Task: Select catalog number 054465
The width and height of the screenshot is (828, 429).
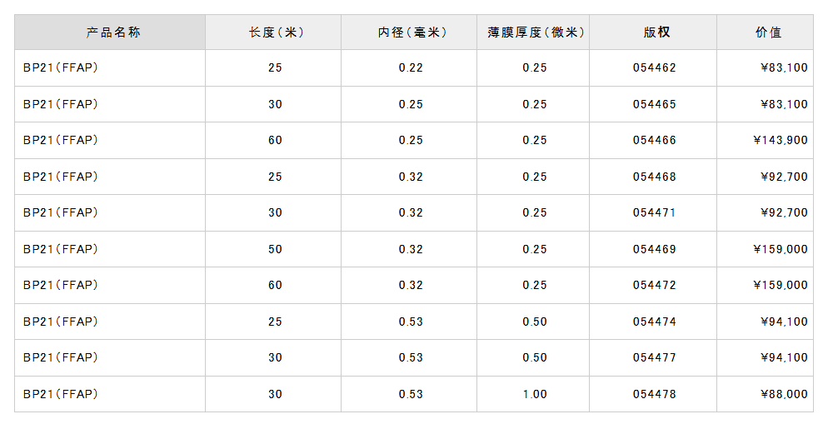Action: pos(655,104)
